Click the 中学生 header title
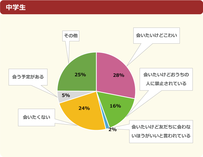This screenshot has width=203, height=157. pos(16,7)
